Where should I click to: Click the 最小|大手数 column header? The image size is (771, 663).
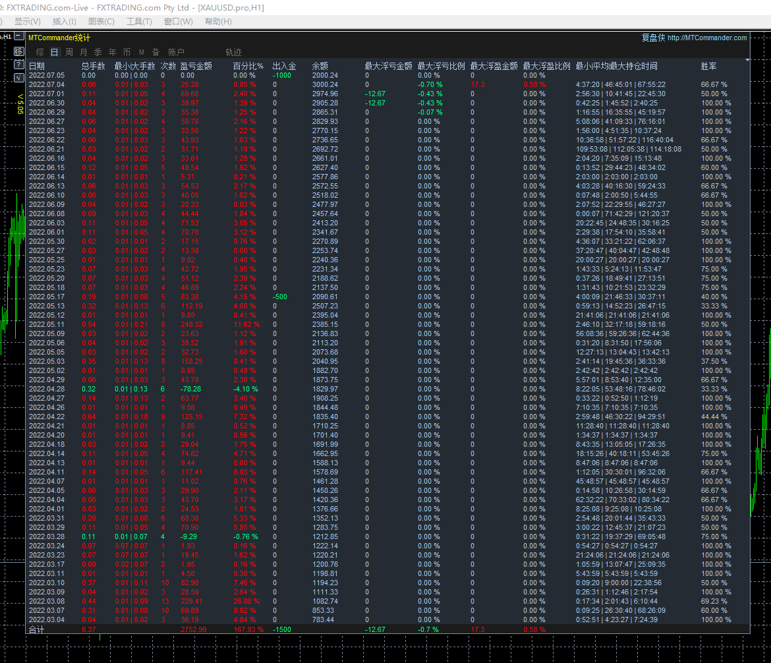pos(134,66)
